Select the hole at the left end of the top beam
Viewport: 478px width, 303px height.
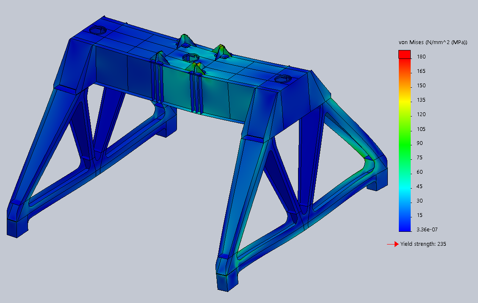99,31
